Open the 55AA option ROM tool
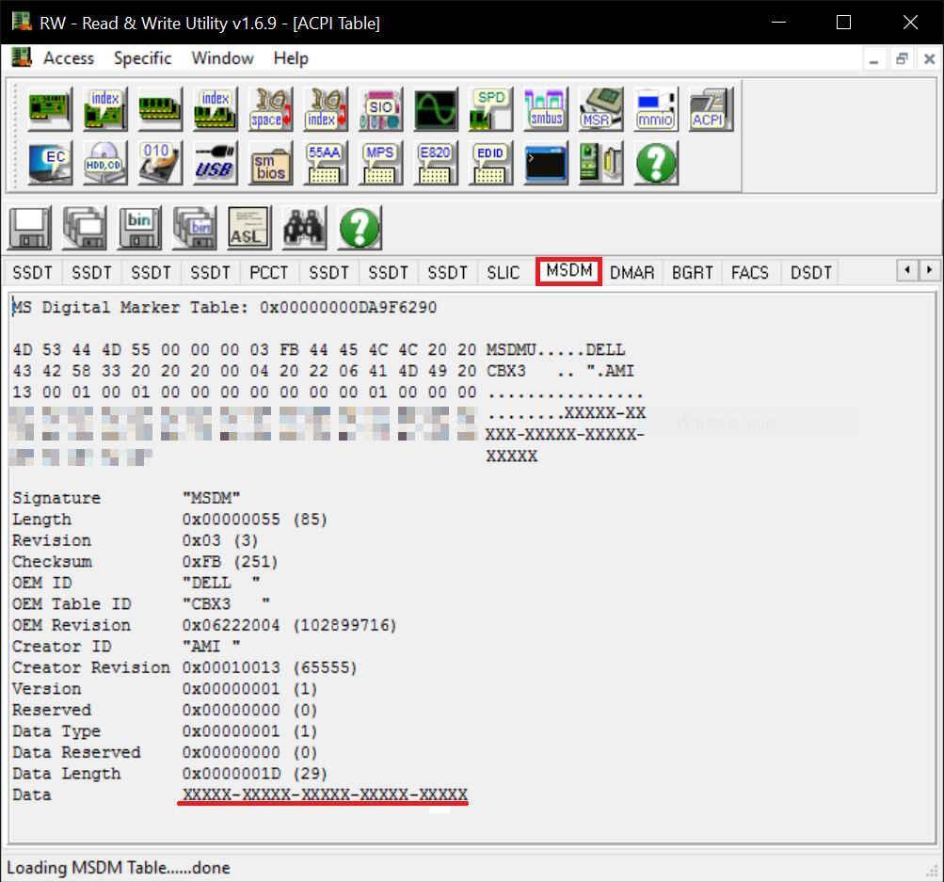This screenshot has height=882, width=944. point(325,163)
